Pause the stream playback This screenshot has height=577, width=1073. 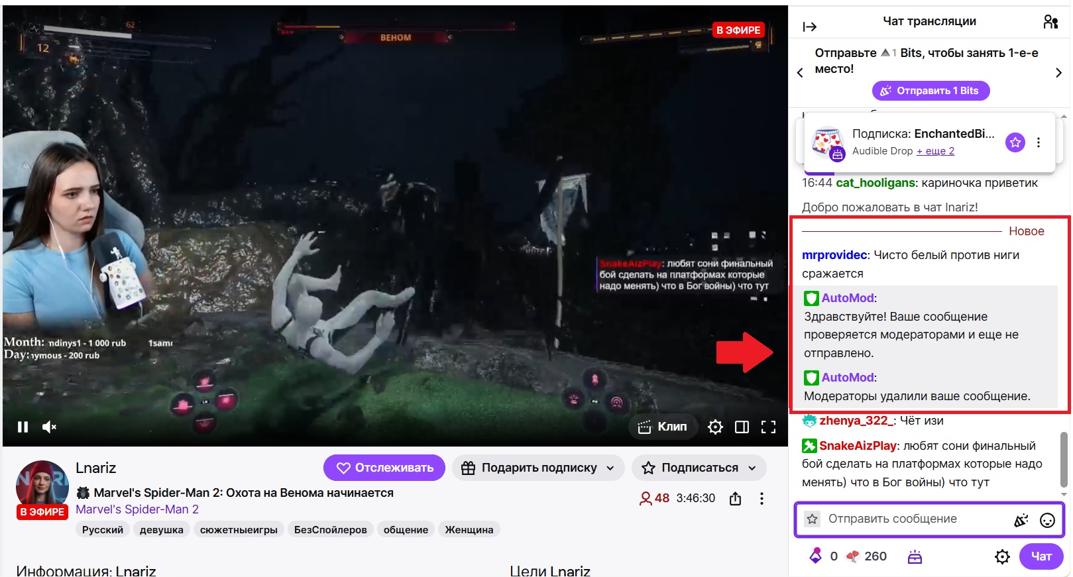23,427
